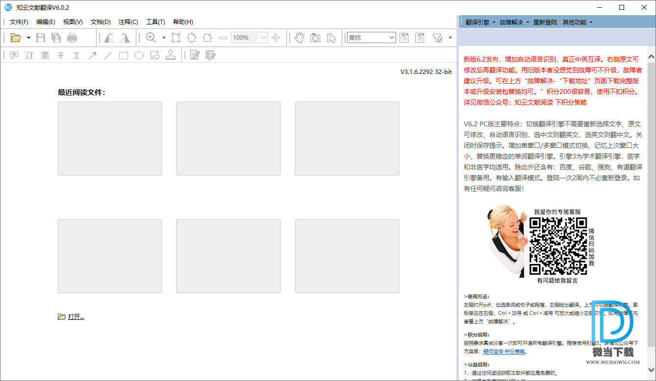The height and width of the screenshot is (381, 656).
Task: Click the QR code customer service image
Action: coord(557,246)
